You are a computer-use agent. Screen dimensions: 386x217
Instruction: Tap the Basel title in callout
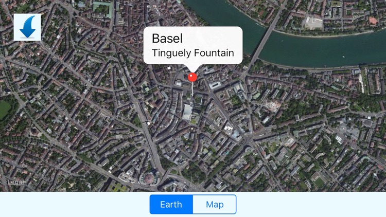point(167,39)
